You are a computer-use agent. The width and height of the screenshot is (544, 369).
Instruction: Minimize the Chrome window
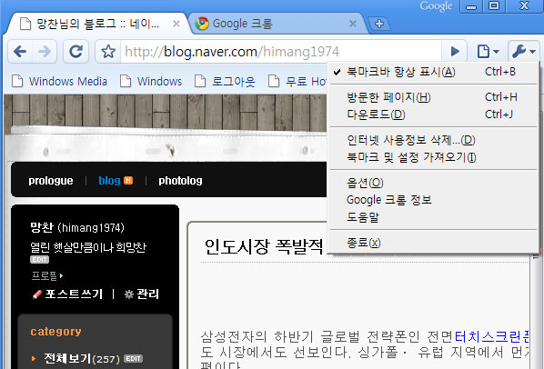[471, 5]
